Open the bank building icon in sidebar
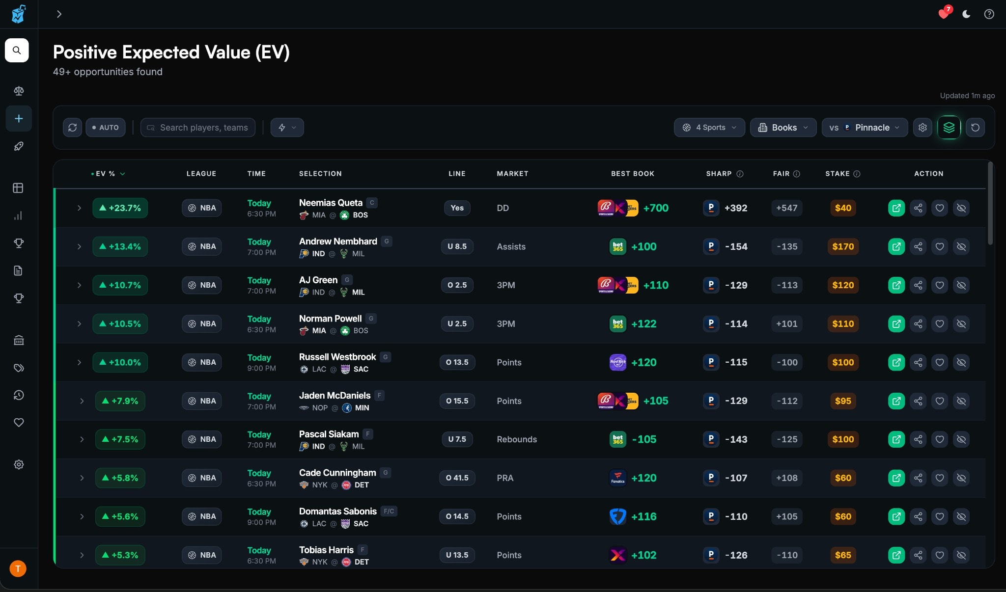 coord(19,340)
